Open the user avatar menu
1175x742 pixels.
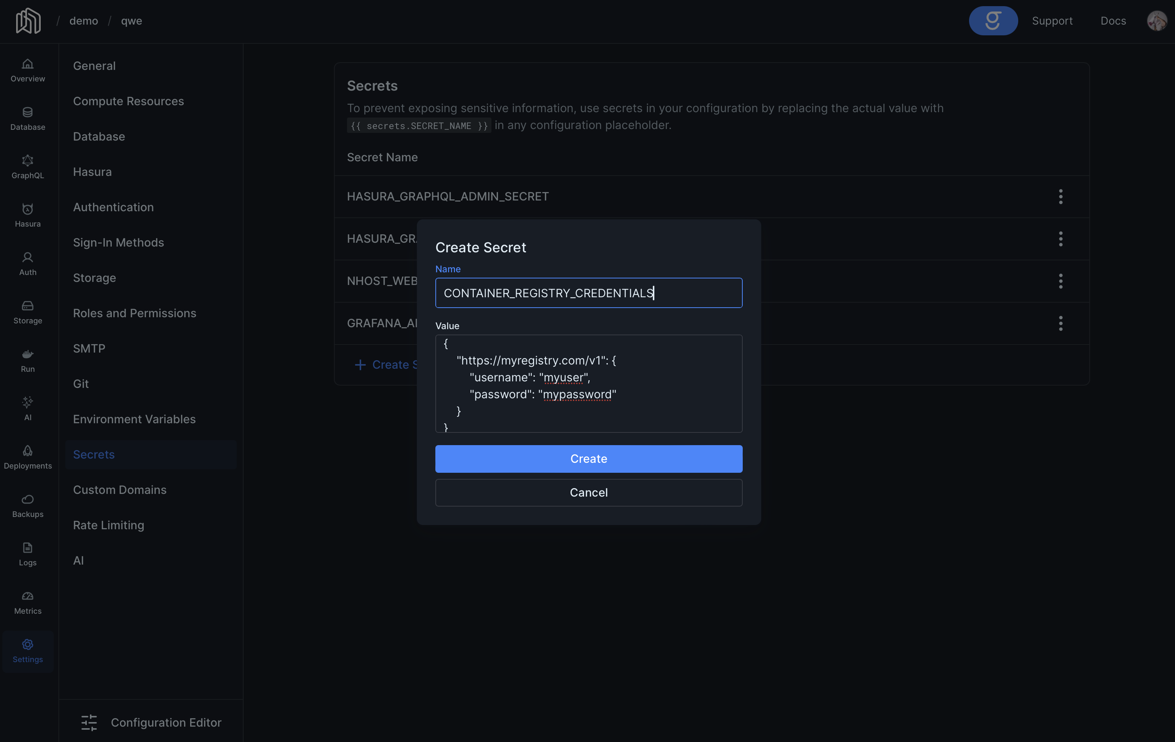coord(1157,21)
